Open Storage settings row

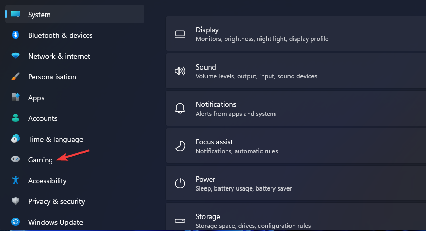[x=295, y=220]
